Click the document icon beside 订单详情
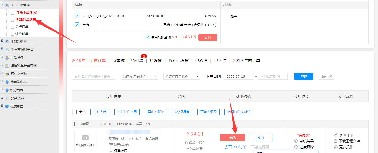Image resolution: width=378 pixels, height=153 pixels. click(110, 151)
